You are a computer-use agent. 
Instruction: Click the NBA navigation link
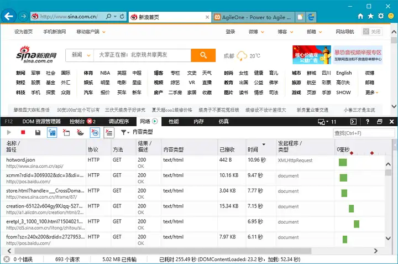[105, 73]
